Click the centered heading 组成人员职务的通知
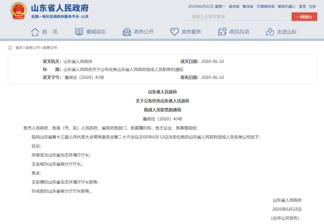The width and height of the screenshot is (324, 224). [163, 110]
